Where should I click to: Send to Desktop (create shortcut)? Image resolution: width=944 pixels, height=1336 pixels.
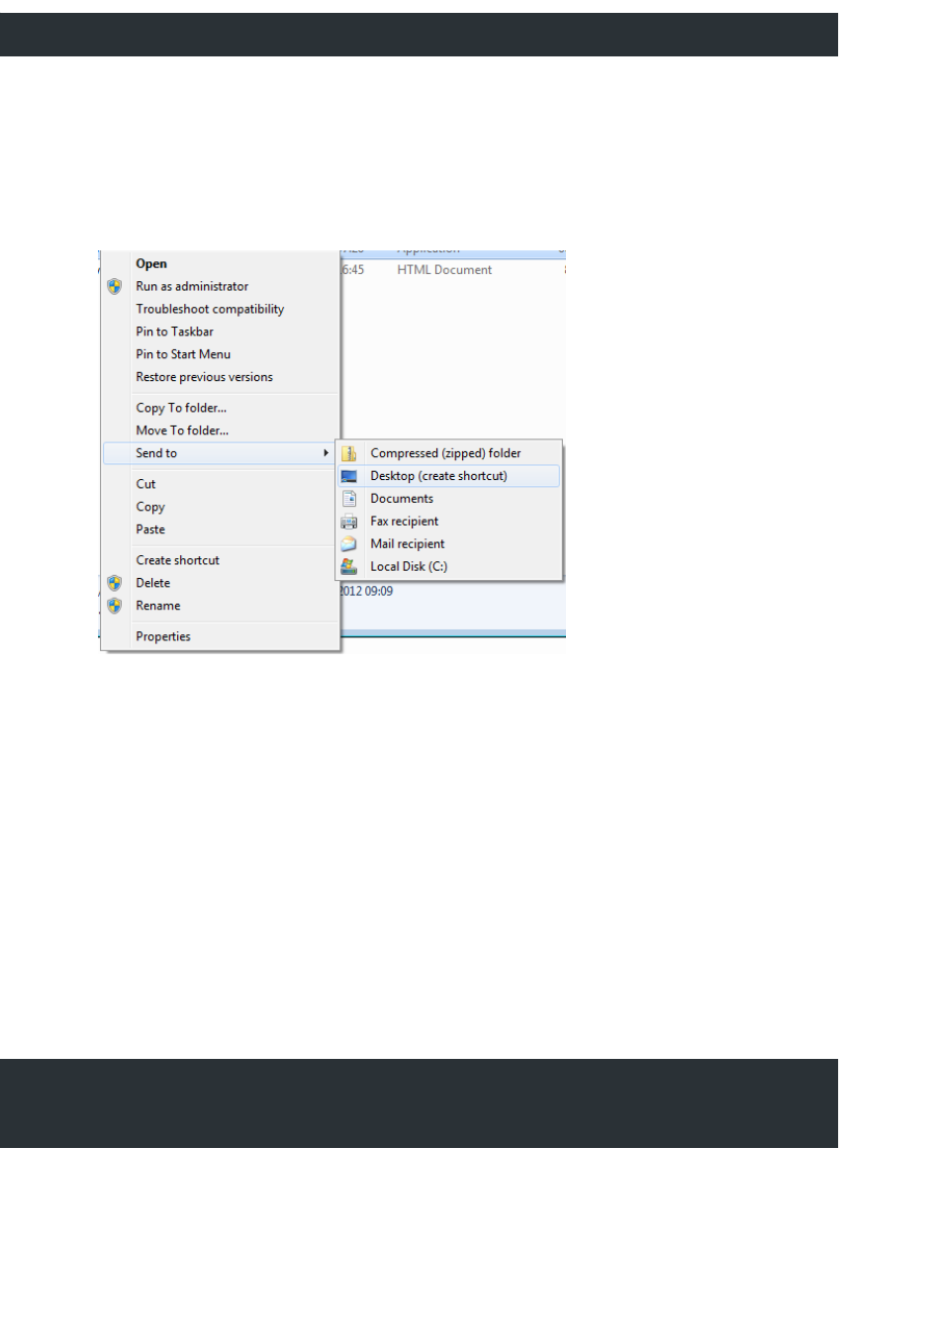(x=449, y=476)
